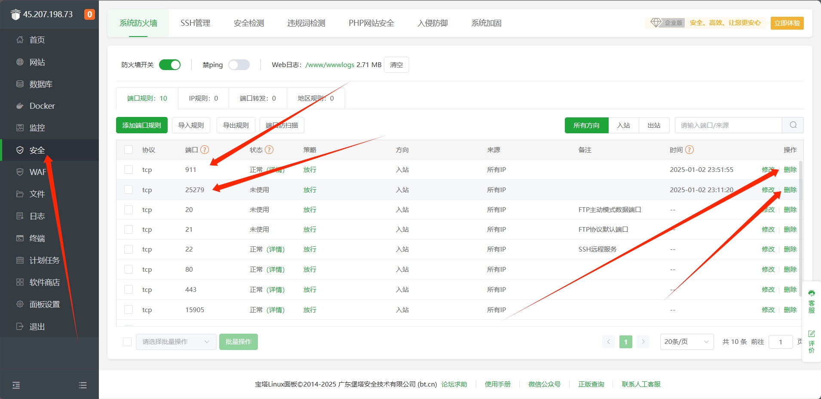Screen dimensions: 821x399
Task: Click 清空 web log button
Action: coord(396,64)
